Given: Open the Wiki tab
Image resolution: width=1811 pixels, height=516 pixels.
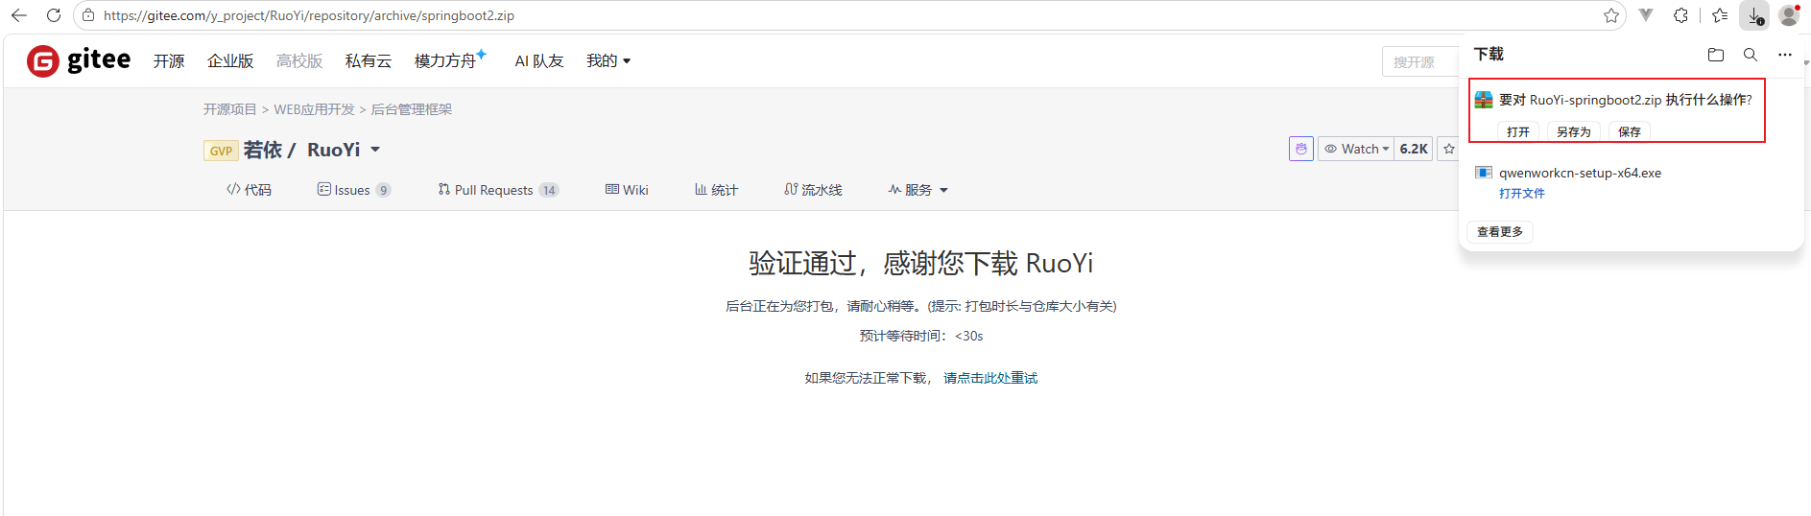Looking at the screenshot, I should pos(627,190).
